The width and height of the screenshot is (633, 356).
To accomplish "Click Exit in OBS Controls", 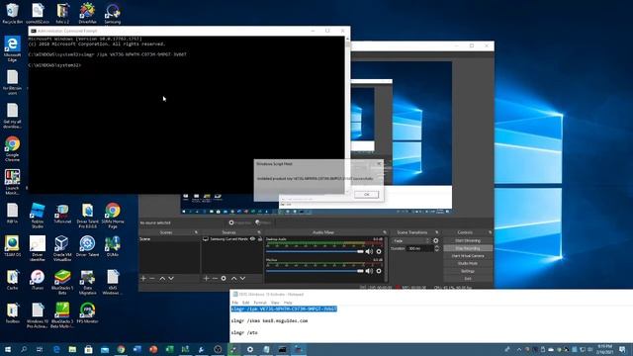I will (468, 279).
